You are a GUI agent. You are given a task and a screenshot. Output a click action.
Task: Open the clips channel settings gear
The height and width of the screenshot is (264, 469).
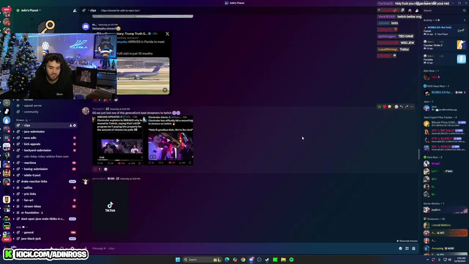pyautogui.click(x=74, y=125)
